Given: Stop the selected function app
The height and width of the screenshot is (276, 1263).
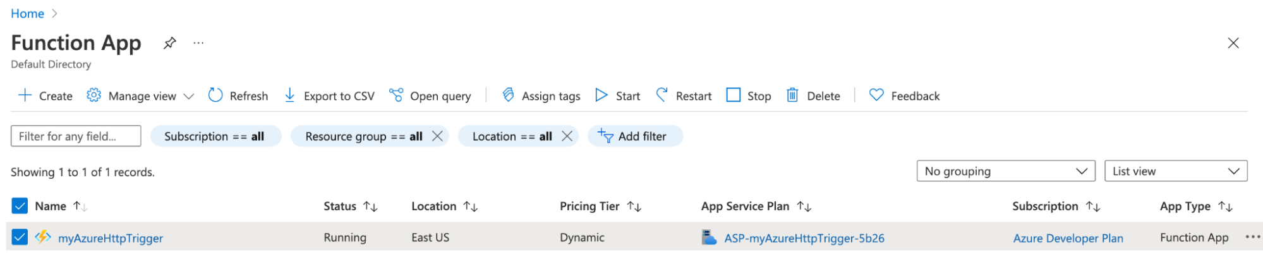Looking at the screenshot, I should tap(749, 95).
